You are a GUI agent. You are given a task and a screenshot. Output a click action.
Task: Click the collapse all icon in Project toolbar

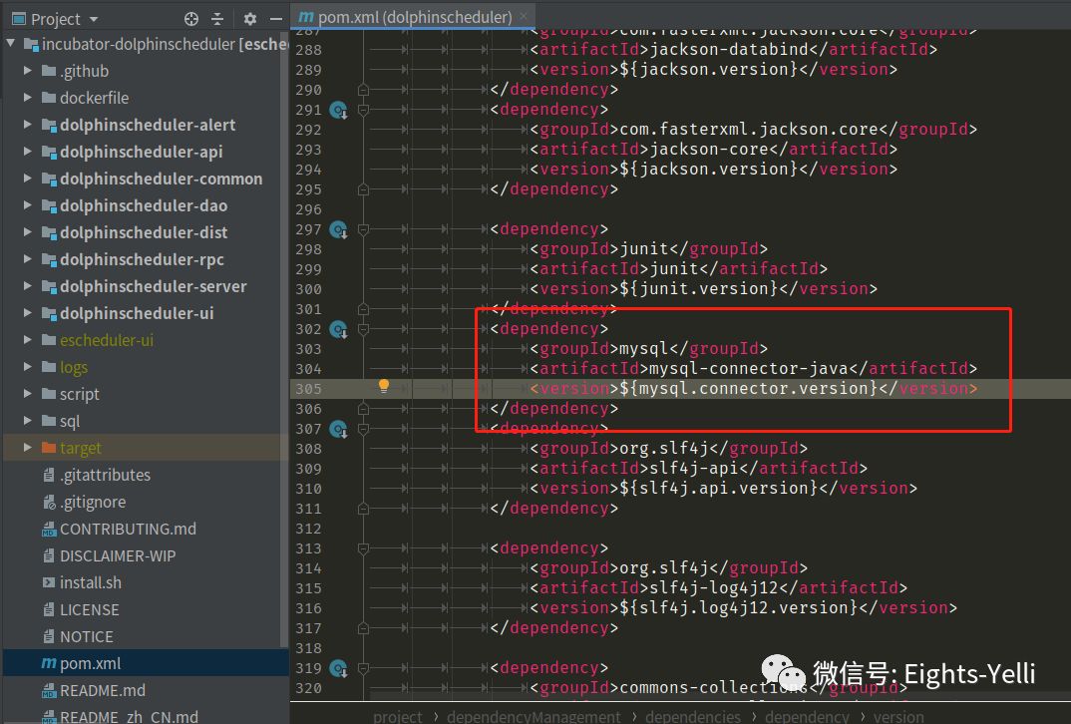click(217, 19)
